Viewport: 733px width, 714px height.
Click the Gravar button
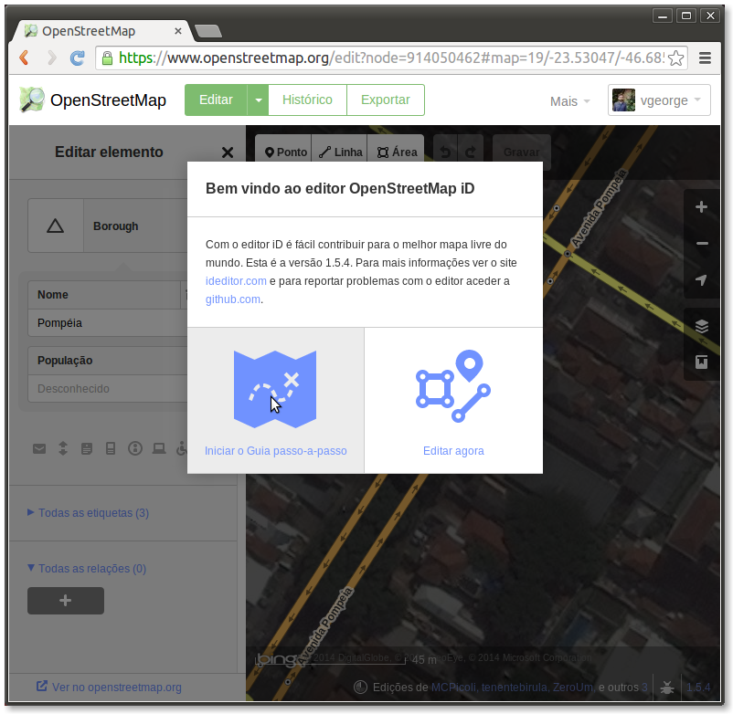522,152
